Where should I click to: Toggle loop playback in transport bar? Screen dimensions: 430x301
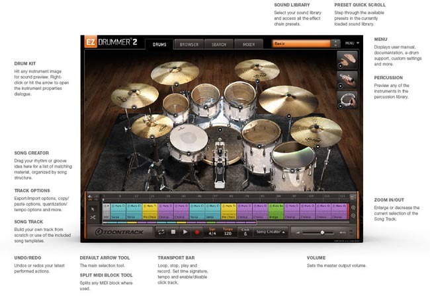161,232
